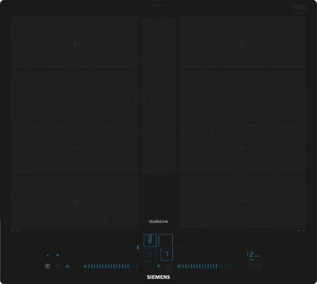This screenshot has width=317, height=284.
Task: Select cooking zone display showing 7
Action: pos(166,254)
